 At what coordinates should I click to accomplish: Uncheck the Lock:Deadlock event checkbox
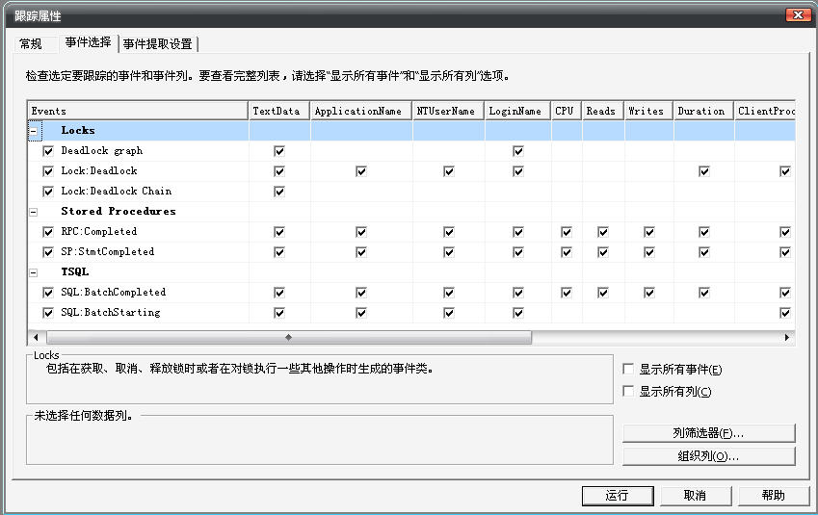48,171
